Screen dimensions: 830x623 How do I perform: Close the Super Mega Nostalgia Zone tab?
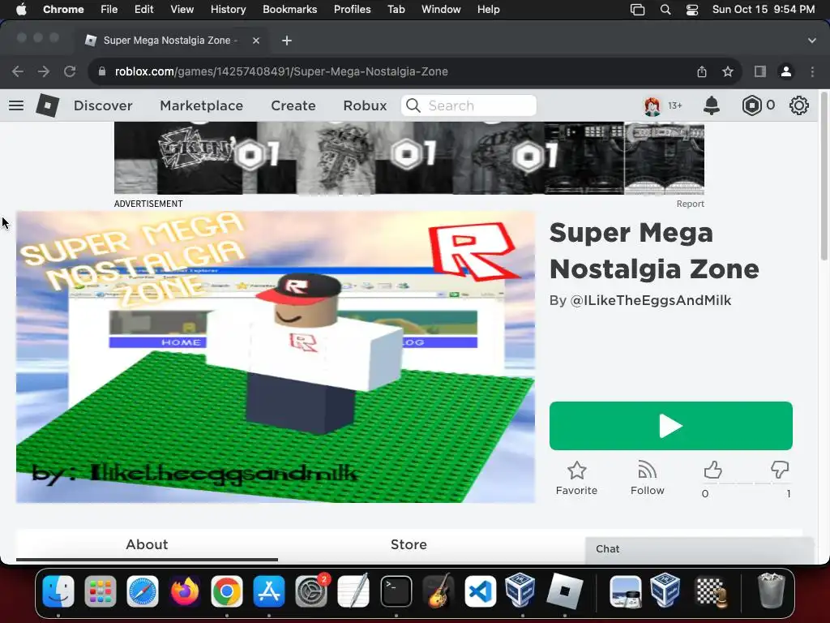click(x=256, y=41)
